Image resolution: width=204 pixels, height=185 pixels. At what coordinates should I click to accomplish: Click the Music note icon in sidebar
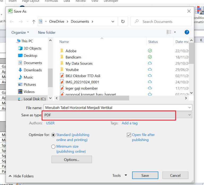pos(20,77)
